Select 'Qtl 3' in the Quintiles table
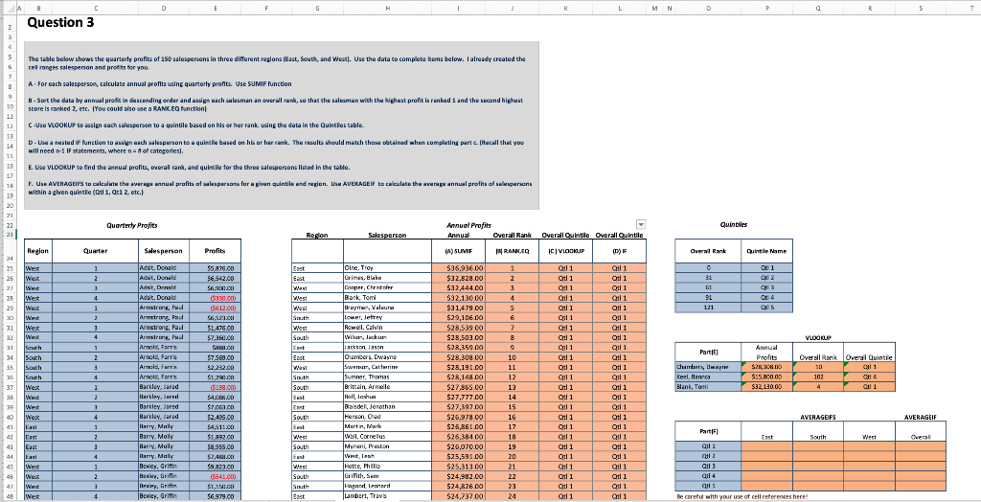981x502 pixels. tap(766, 288)
